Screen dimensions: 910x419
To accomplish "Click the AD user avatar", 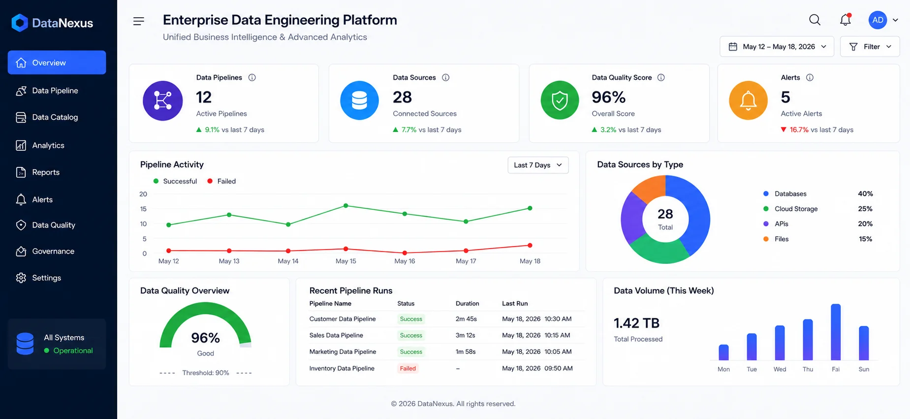I will tap(878, 20).
